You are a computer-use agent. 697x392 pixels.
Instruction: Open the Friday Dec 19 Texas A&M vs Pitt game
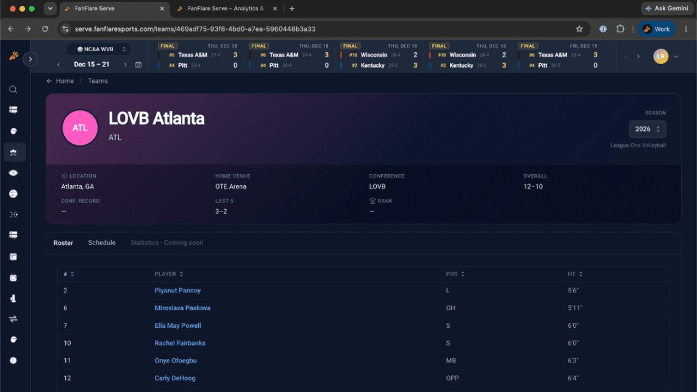pyautogui.click(x=559, y=57)
